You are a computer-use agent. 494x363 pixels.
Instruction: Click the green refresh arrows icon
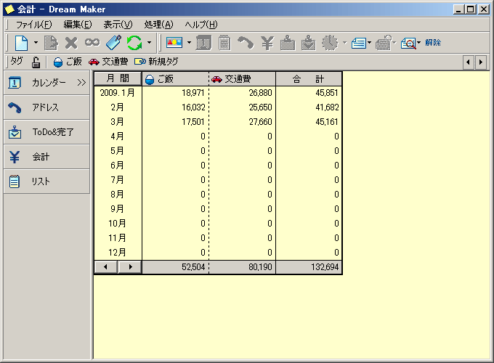(134, 43)
